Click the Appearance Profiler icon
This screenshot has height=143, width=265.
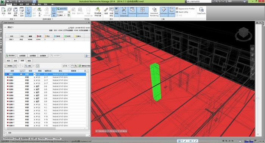(177, 9)
